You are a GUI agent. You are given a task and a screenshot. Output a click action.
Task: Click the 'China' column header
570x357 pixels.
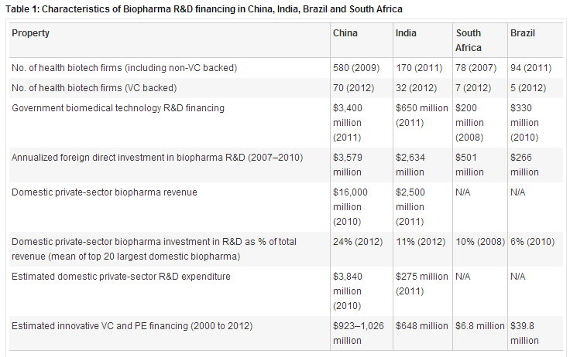coord(345,33)
